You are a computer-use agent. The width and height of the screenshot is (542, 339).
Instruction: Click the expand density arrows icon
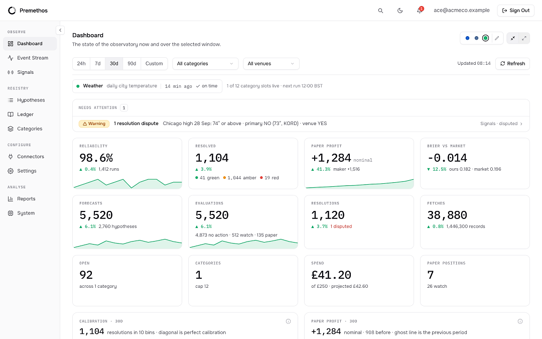(x=524, y=38)
